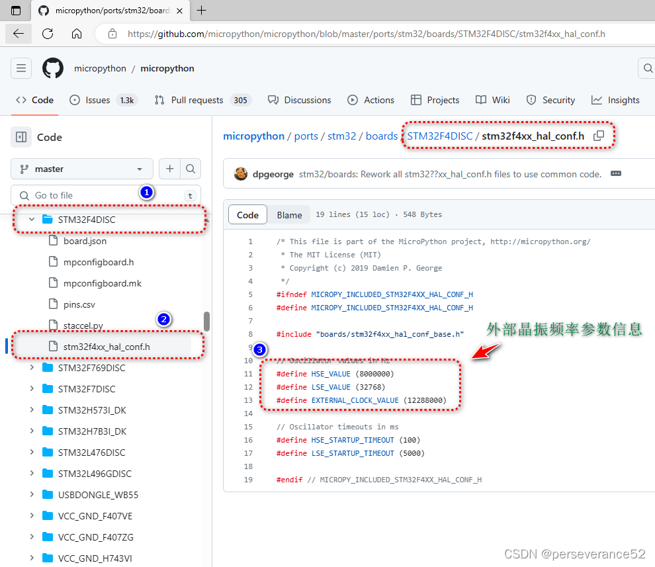Open mpconfigboard.mk file
The width and height of the screenshot is (655, 567).
click(103, 283)
